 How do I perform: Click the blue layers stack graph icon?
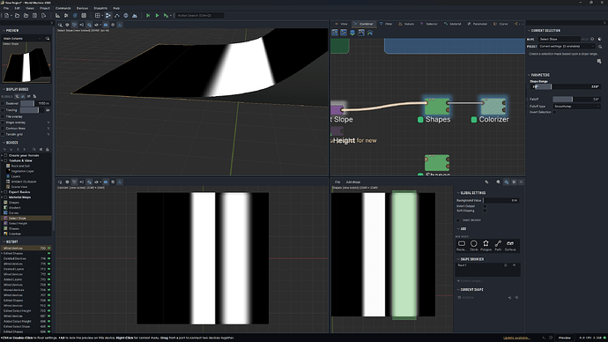click(352, 33)
